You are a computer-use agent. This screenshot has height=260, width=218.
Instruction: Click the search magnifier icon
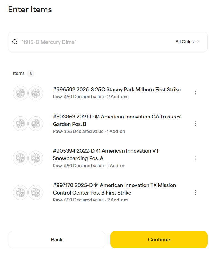(15, 42)
